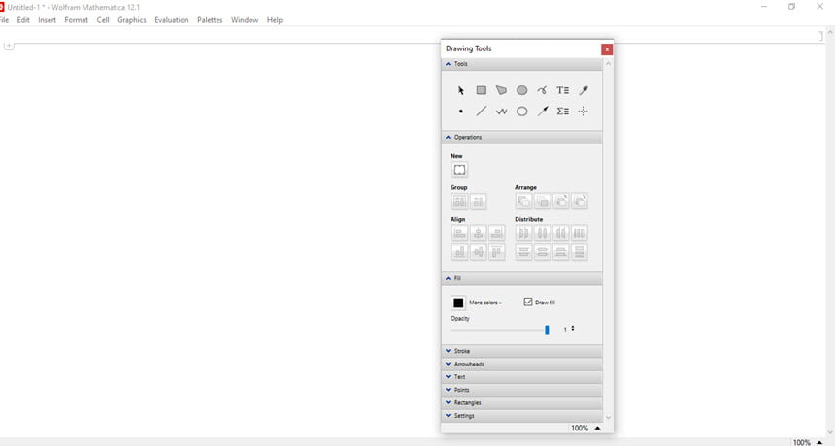Select the zigzag Line Segments tool
This screenshot has width=835, height=446.
pyautogui.click(x=501, y=111)
